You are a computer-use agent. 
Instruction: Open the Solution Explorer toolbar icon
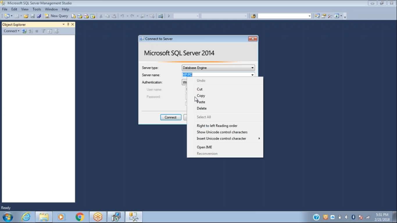pyautogui.click(x=317, y=16)
